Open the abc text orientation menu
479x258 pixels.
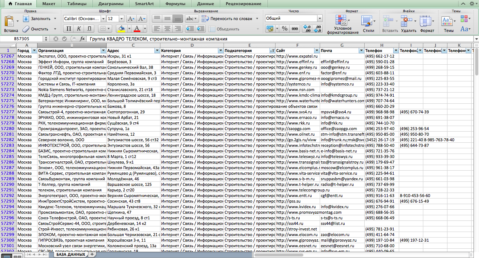[192, 18]
